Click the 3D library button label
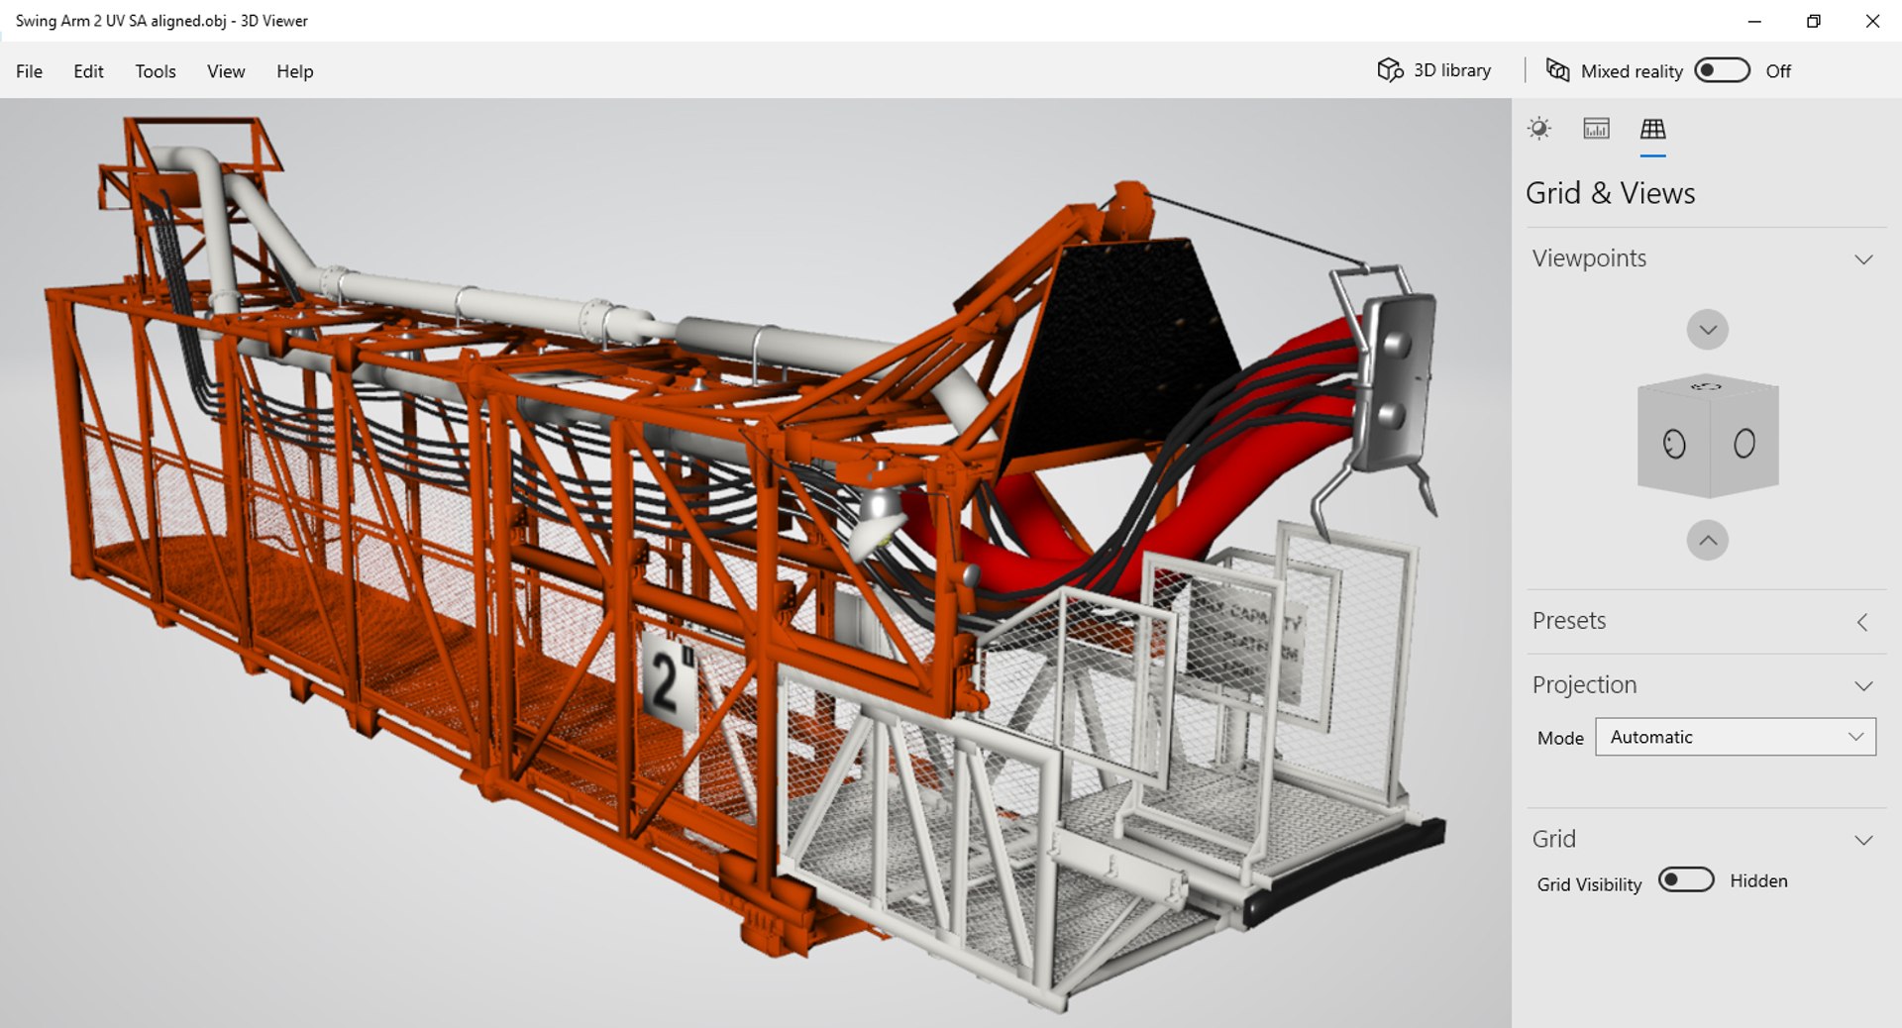The height and width of the screenshot is (1028, 1902). coord(1452,70)
